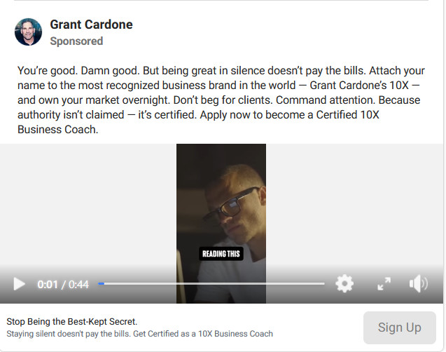Mute the video sound
The width and height of the screenshot is (446, 352).
tap(418, 284)
